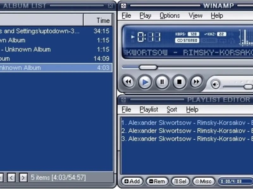Select playlist track 3 Alexander Skwortsow
Screen dimensions: 253x189
[x=187, y=139]
